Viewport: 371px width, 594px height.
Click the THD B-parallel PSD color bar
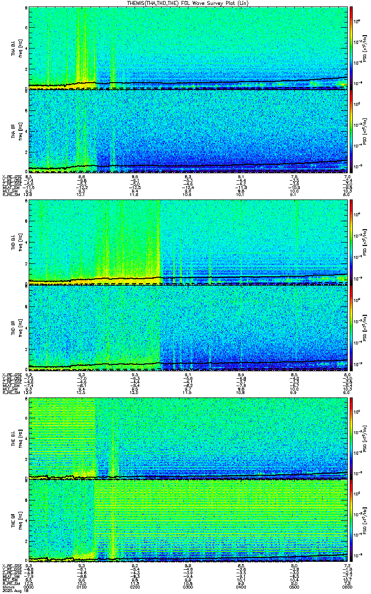[x=351, y=327]
